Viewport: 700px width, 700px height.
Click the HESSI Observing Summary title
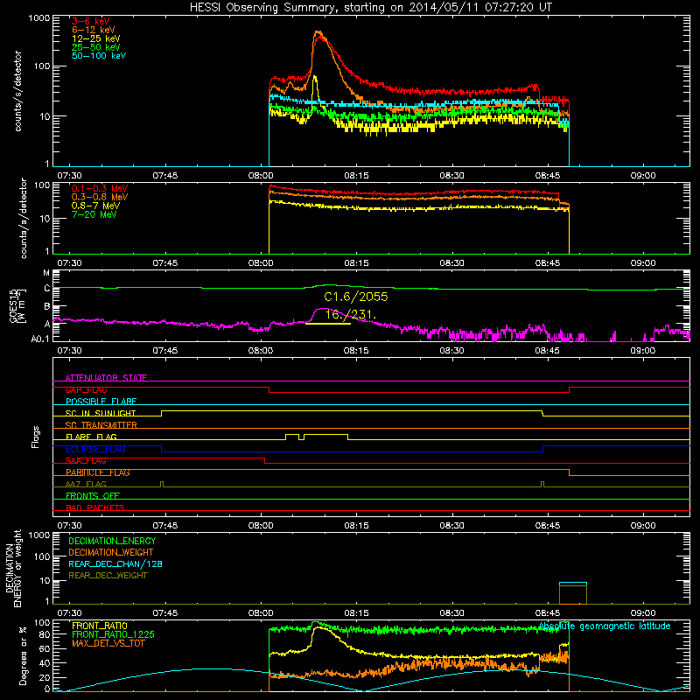(x=370, y=8)
